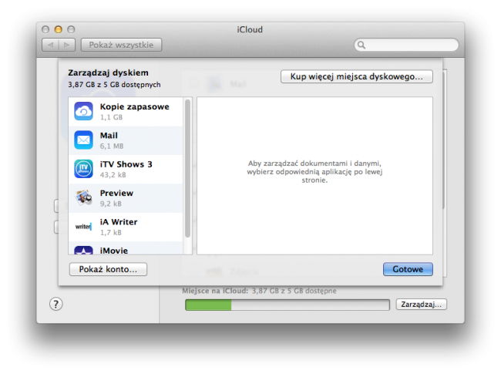The image size is (501, 374).
Task: Focus the search field in toolbar
Action: tap(406, 45)
